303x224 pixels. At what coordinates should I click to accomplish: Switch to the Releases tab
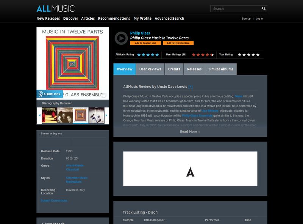click(x=194, y=69)
